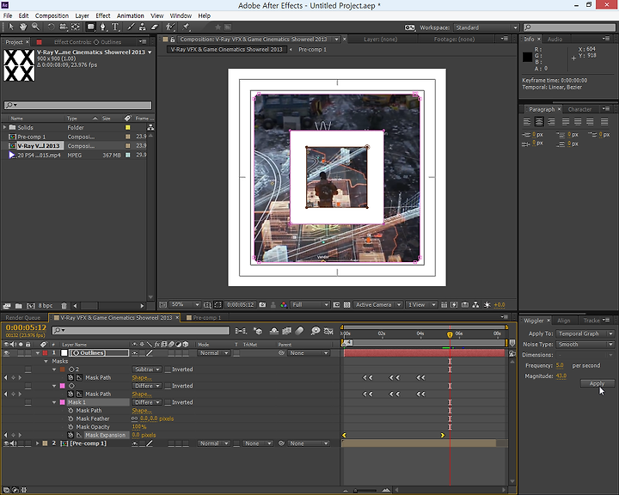Open the Graph Editor in timeline
This screenshot has width=619, height=495.
coord(328,331)
